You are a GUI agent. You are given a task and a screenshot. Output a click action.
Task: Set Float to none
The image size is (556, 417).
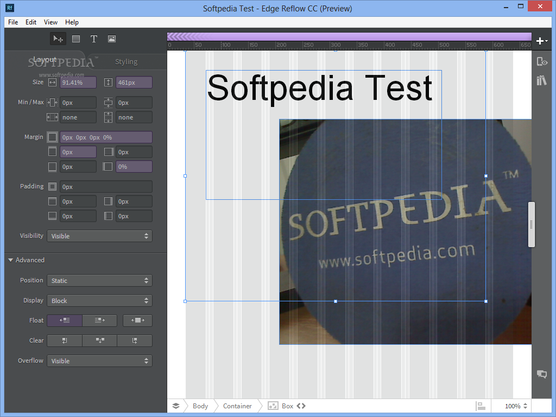click(137, 320)
